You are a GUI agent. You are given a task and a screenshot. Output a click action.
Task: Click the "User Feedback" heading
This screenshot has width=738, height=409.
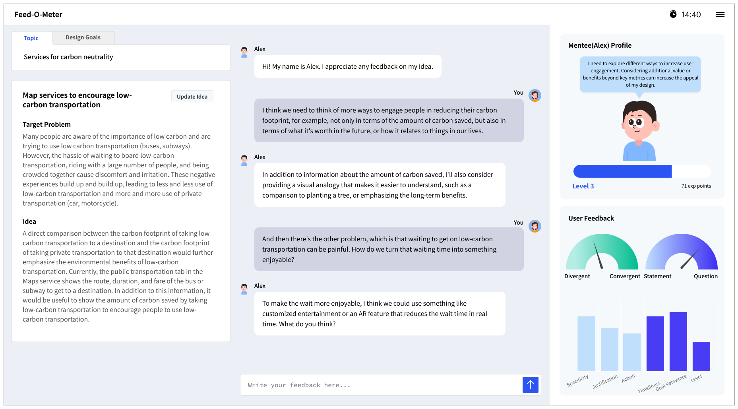(x=591, y=218)
